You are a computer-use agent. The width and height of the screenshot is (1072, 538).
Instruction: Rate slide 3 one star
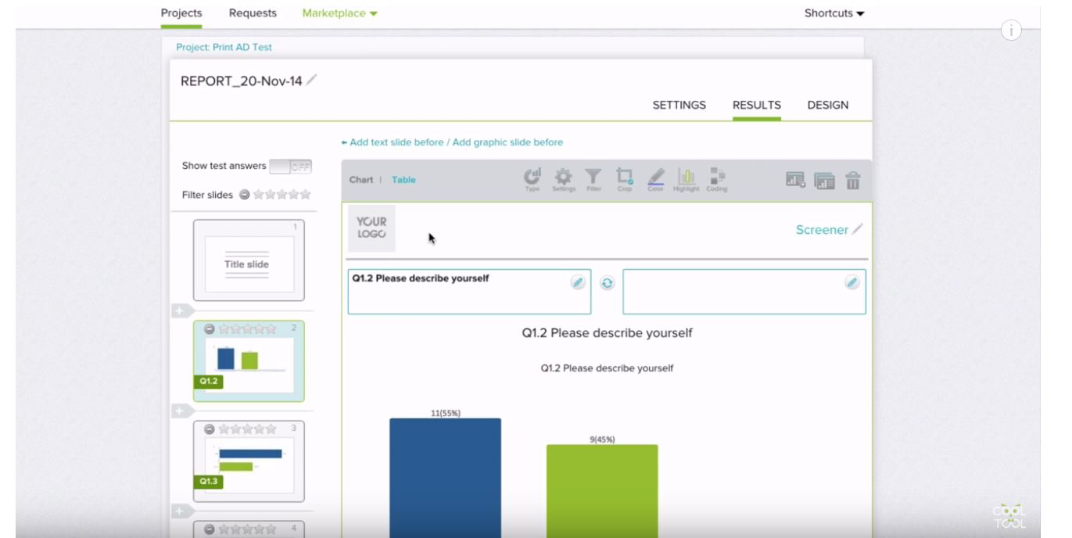[224, 429]
